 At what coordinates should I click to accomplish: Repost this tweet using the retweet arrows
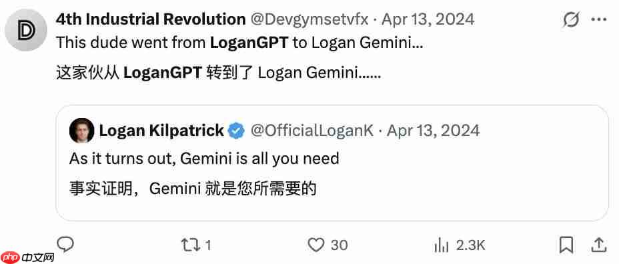click(189, 245)
